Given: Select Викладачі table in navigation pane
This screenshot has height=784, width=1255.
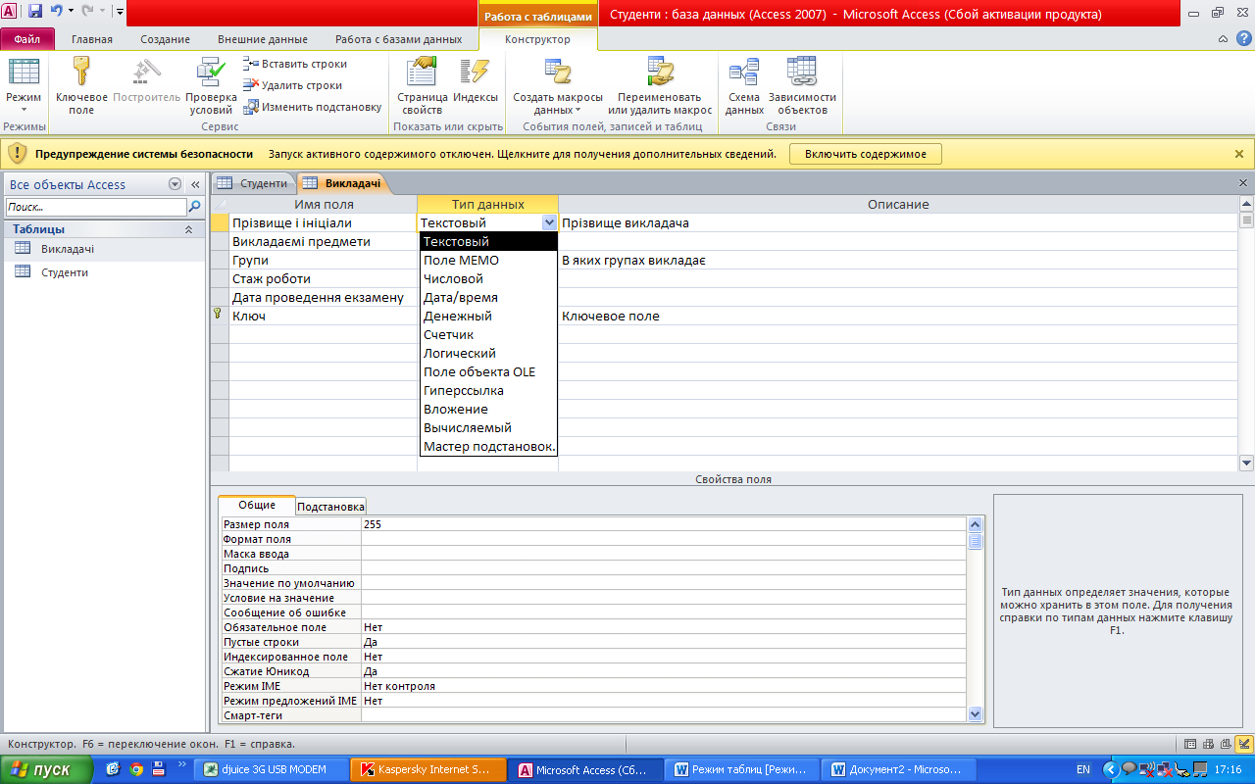Looking at the screenshot, I should [x=103, y=249].
